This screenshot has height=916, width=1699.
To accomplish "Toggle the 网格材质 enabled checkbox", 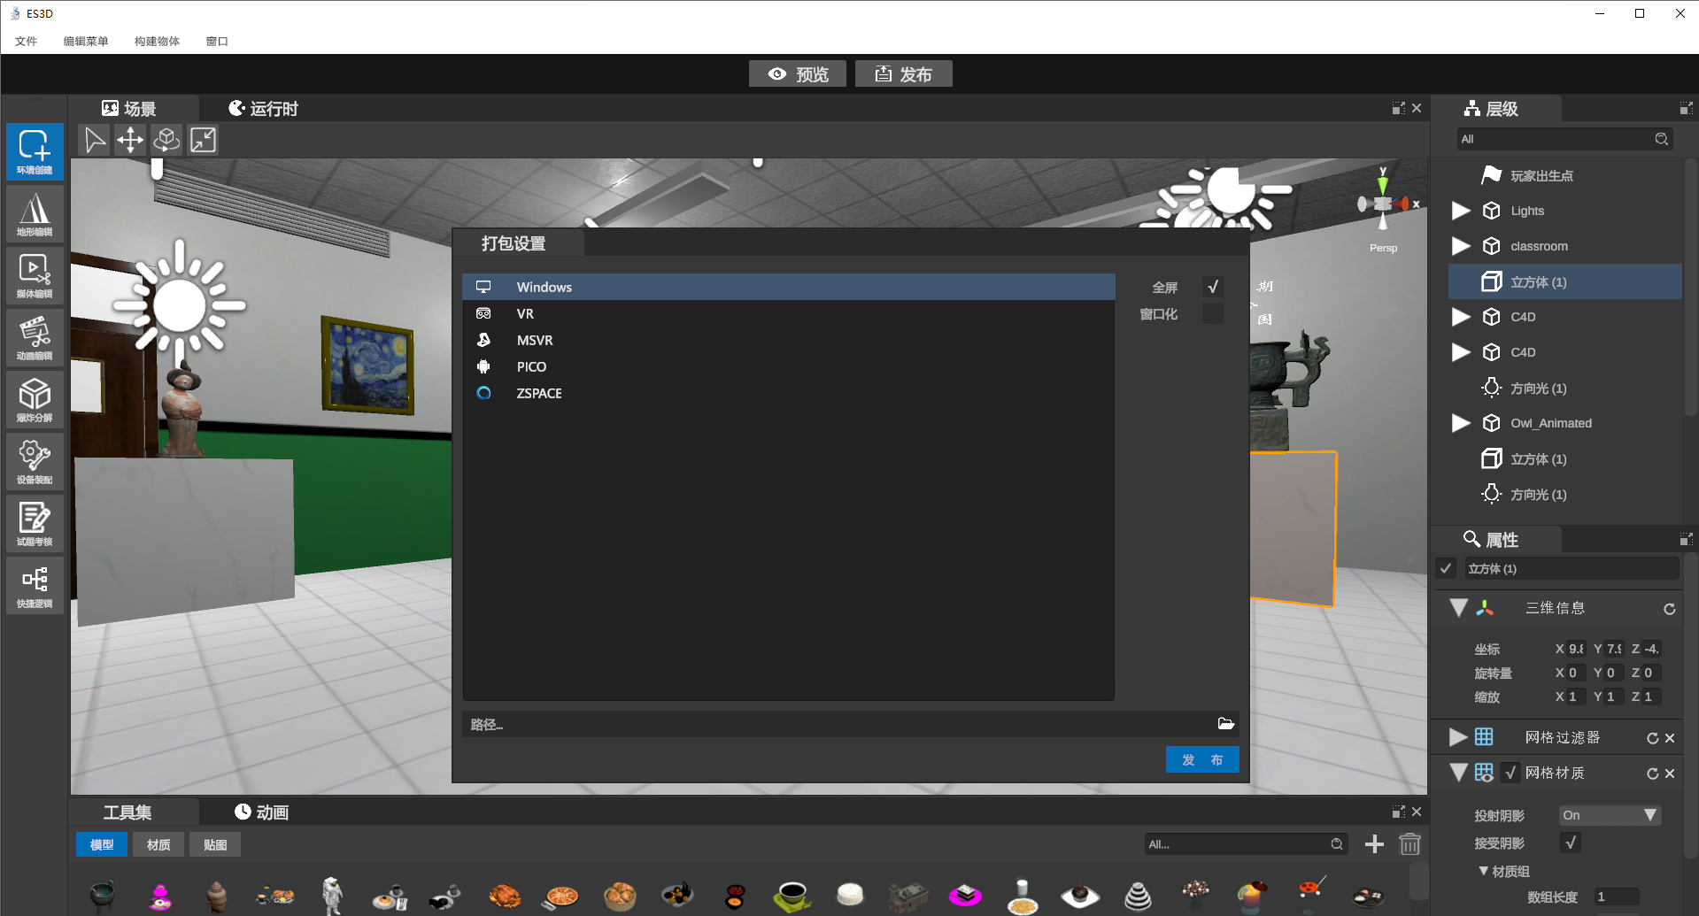I will pyautogui.click(x=1510, y=773).
